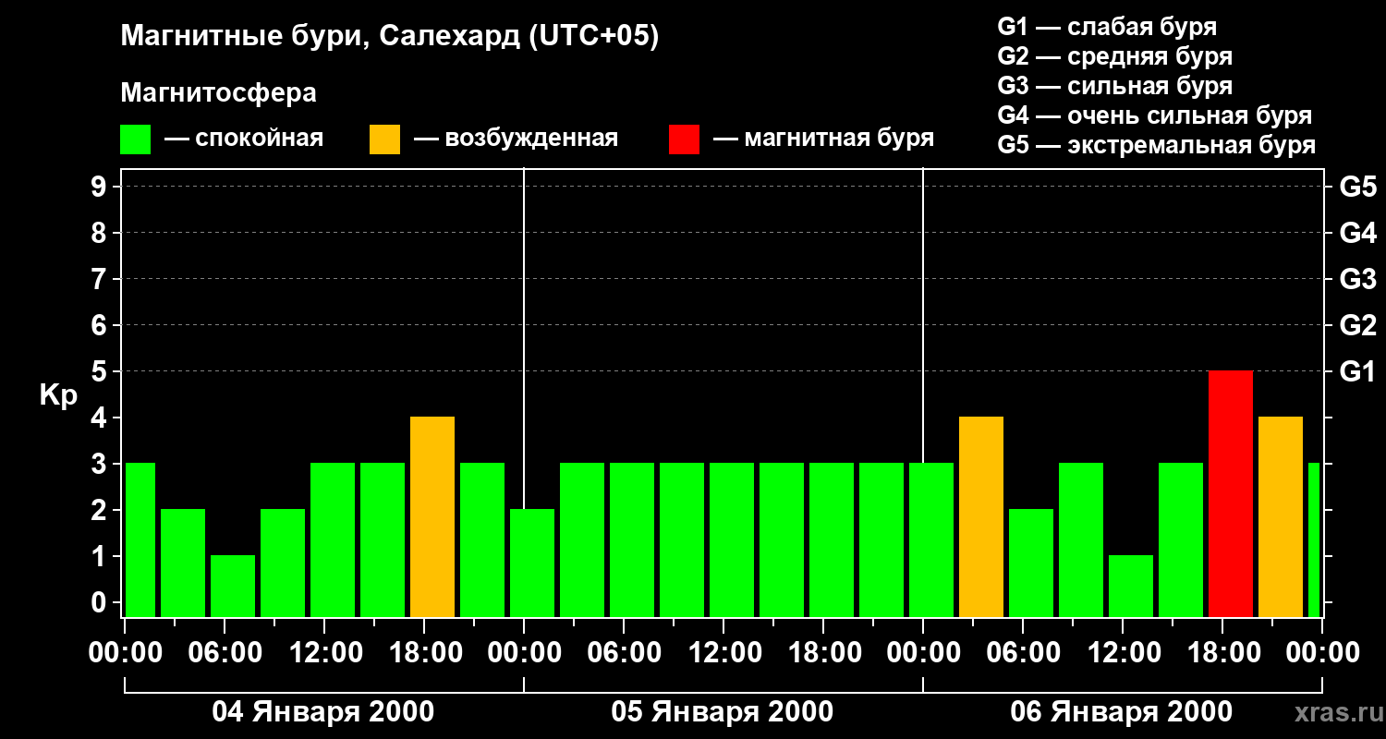Click the 06:00 time label under 04 Января
The image size is (1386, 739).
point(224,653)
